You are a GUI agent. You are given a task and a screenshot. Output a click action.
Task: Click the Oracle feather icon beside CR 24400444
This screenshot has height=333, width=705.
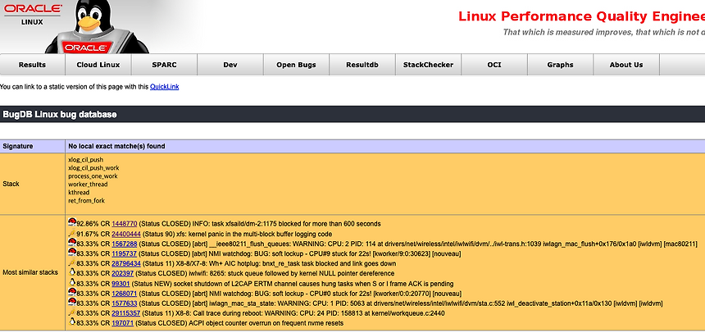point(72,233)
